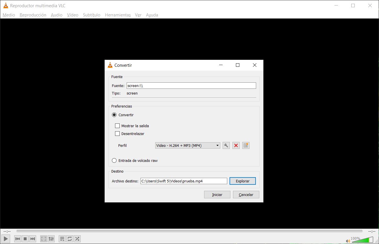Toggle loop repeat mode icon
Viewport: 379px width, 244px height.
70,239
